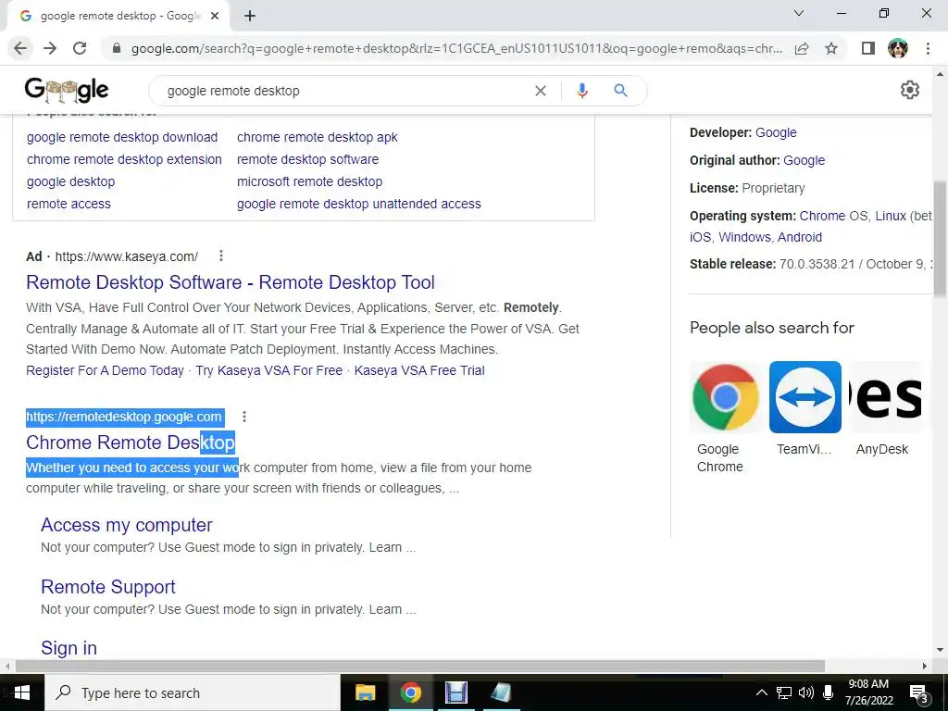Click 'Register For A Demo Today' link

(x=105, y=370)
